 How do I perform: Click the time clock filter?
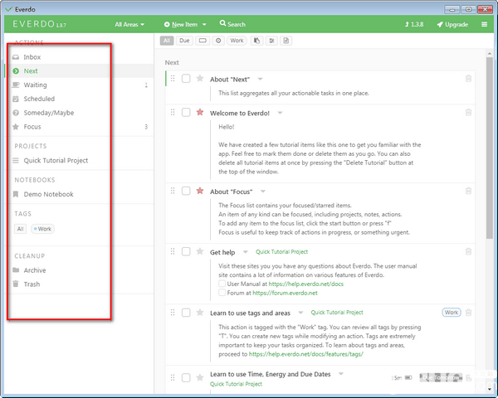(218, 41)
